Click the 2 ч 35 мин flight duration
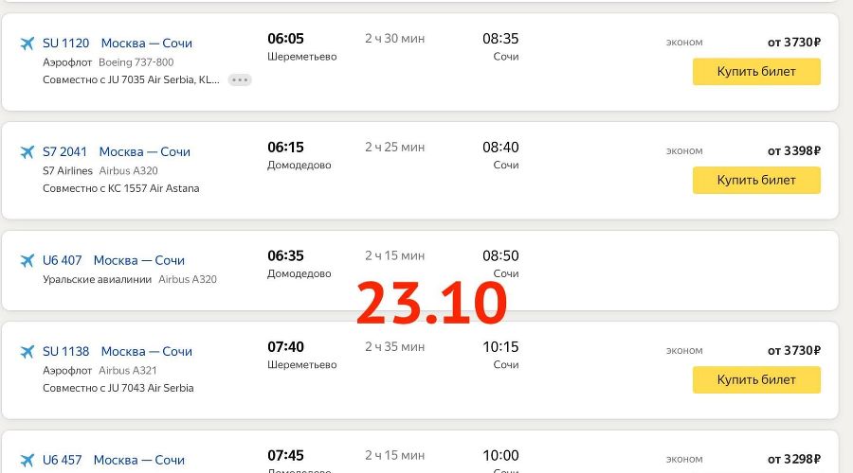Viewport: 853px width, 473px height. point(394,347)
